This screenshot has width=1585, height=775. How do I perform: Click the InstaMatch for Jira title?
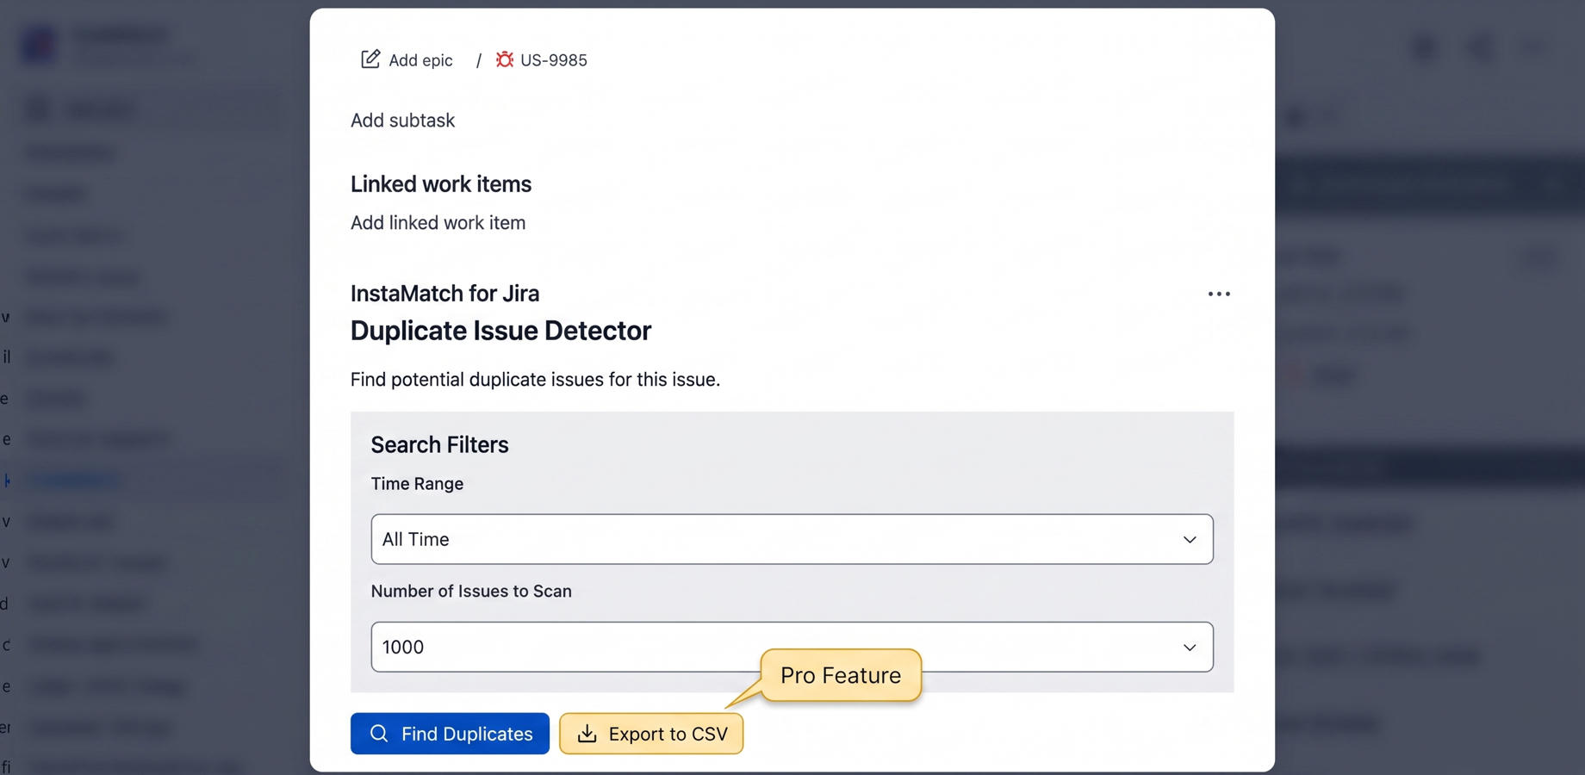444,294
